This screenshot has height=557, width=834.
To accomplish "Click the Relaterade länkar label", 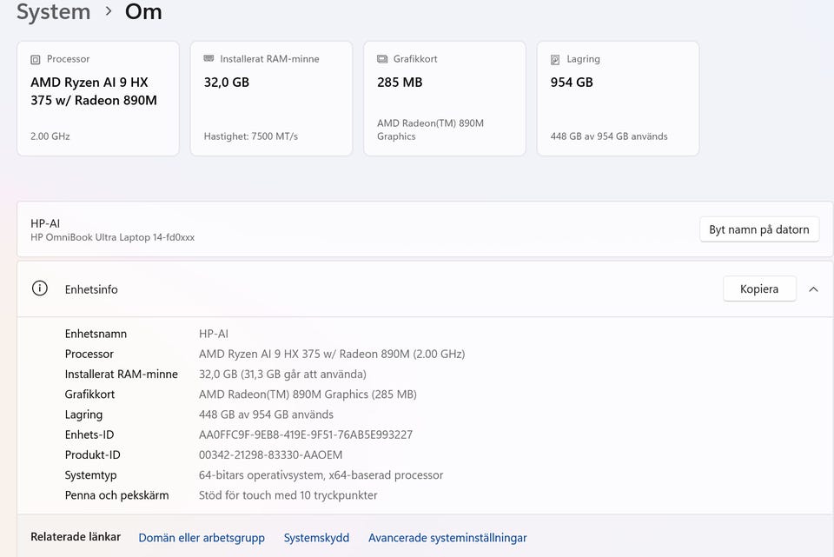I will [76, 537].
